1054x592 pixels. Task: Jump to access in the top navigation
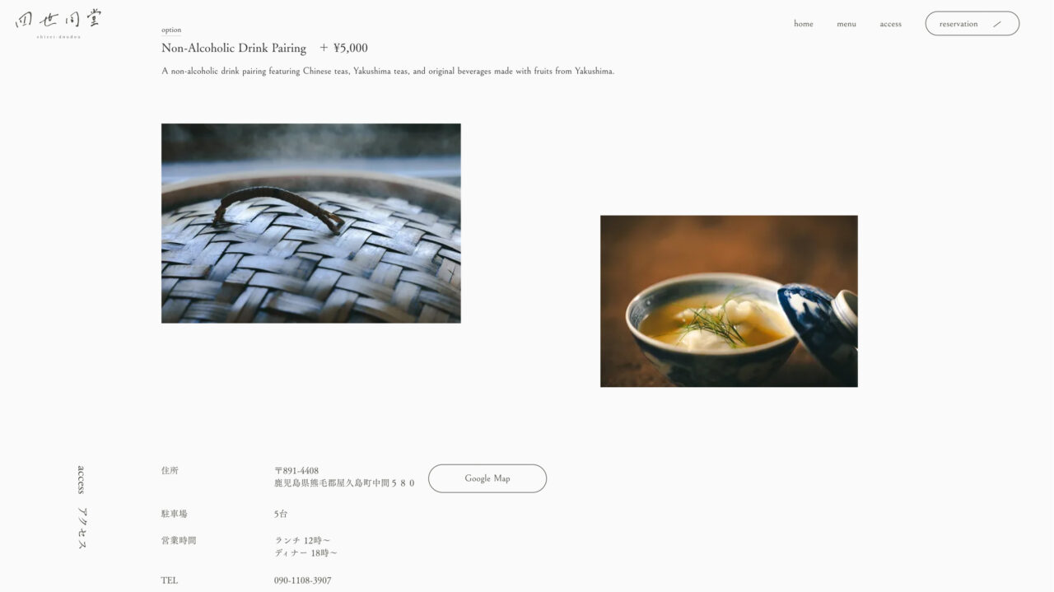pyautogui.click(x=890, y=24)
